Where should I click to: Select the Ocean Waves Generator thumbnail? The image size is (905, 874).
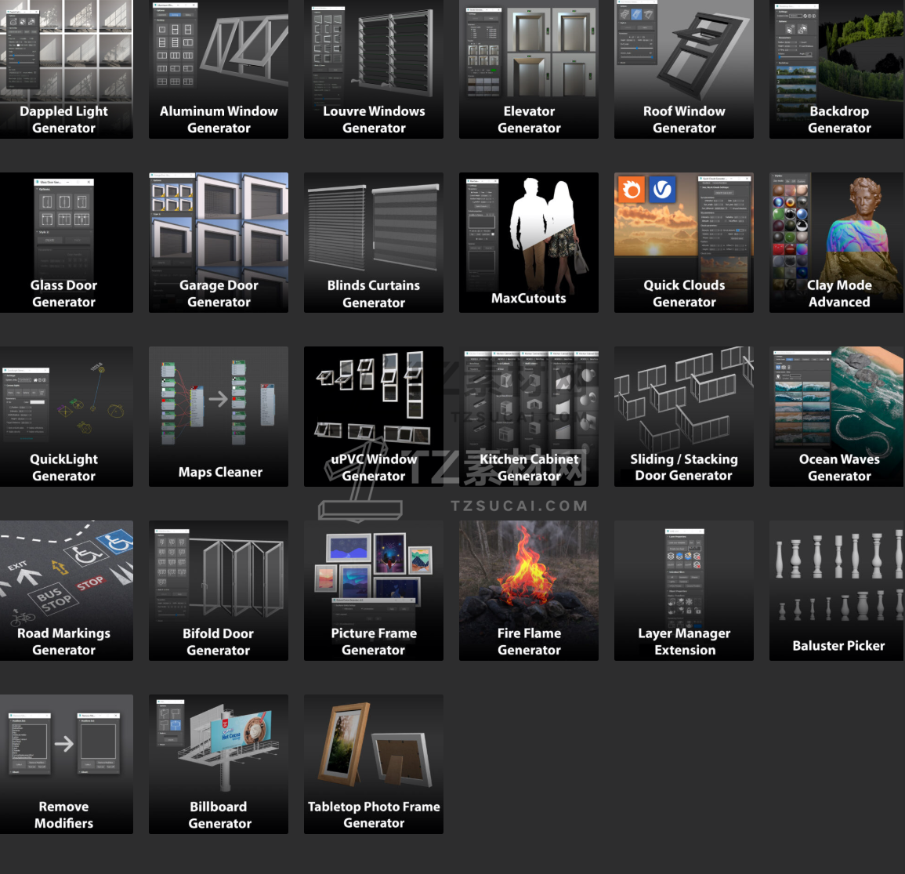click(837, 416)
